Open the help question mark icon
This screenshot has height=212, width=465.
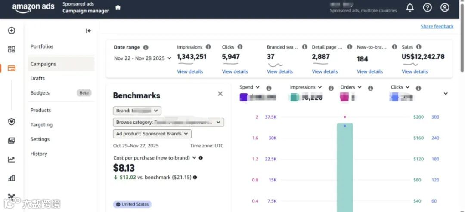tap(427, 7)
